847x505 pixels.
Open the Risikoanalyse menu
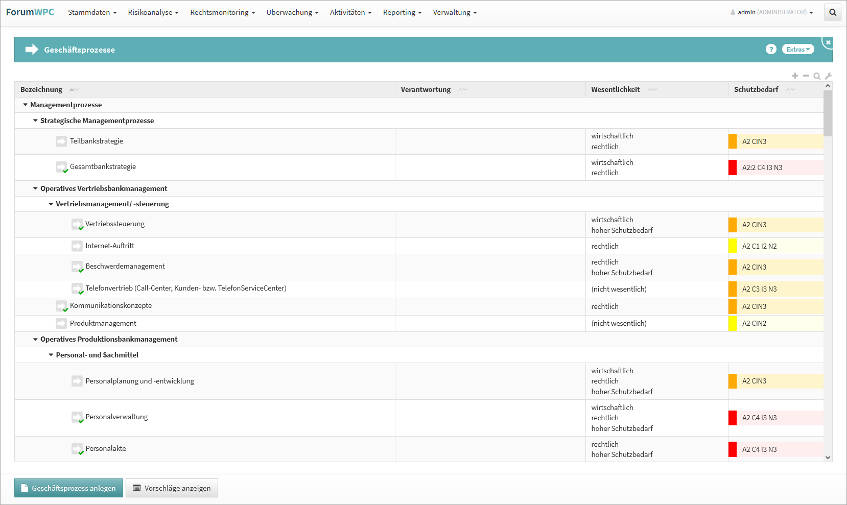153,12
